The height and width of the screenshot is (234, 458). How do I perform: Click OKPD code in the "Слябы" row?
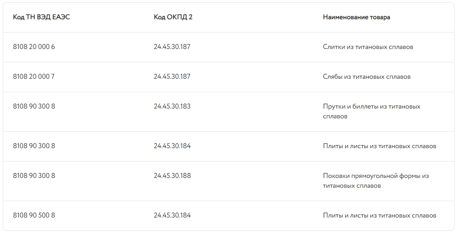pos(172,77)
